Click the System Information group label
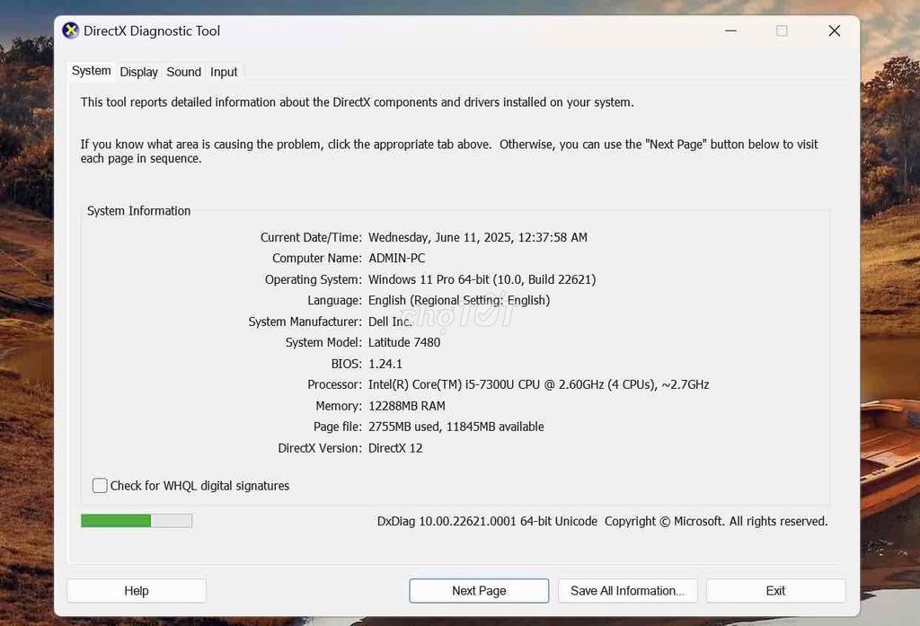Image resolution: width=920 pixels, height=626 pixels. pyautogui.click(x=138, y=211)
